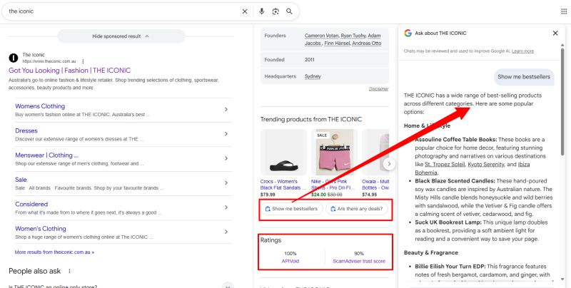Click Are there any deals chip
Viewport: 571px width, 288px height.
pyautogui.click(x=356, y=209)
